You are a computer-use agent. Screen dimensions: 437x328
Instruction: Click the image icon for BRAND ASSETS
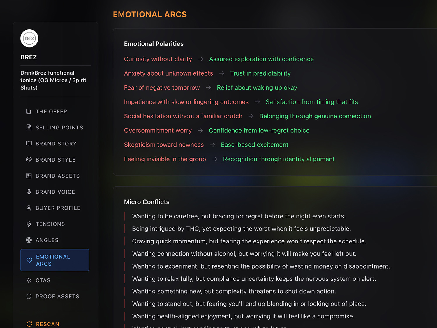pyautogui.click(x=29, y=176)
